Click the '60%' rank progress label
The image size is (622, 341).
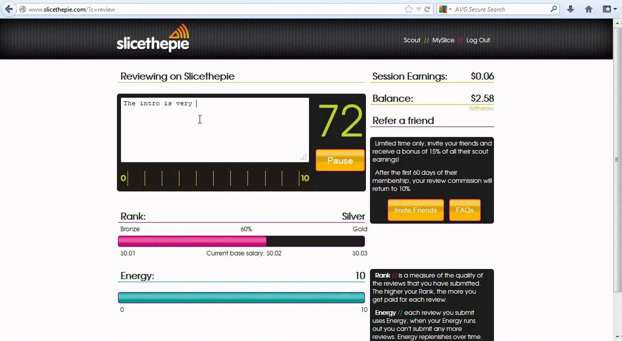click(246, 229)
